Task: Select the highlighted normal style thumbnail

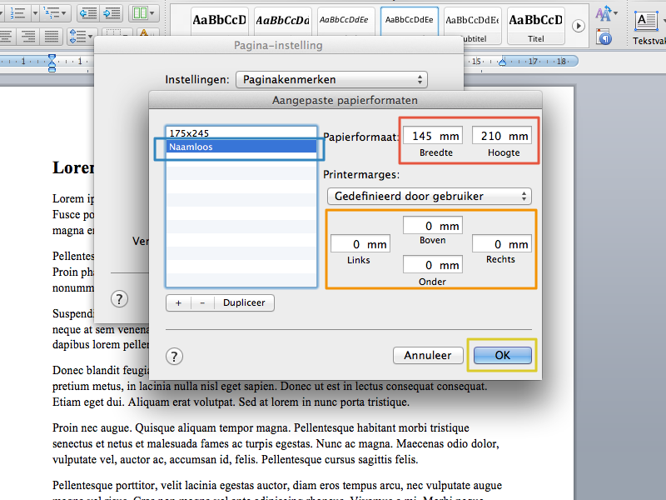Action: tap(409, 22)
